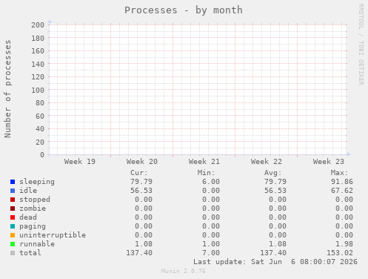The width and height of the screenshot is (368, 279).
Task: Click the 'sleeping' legend label
Action: pos(37,182)
